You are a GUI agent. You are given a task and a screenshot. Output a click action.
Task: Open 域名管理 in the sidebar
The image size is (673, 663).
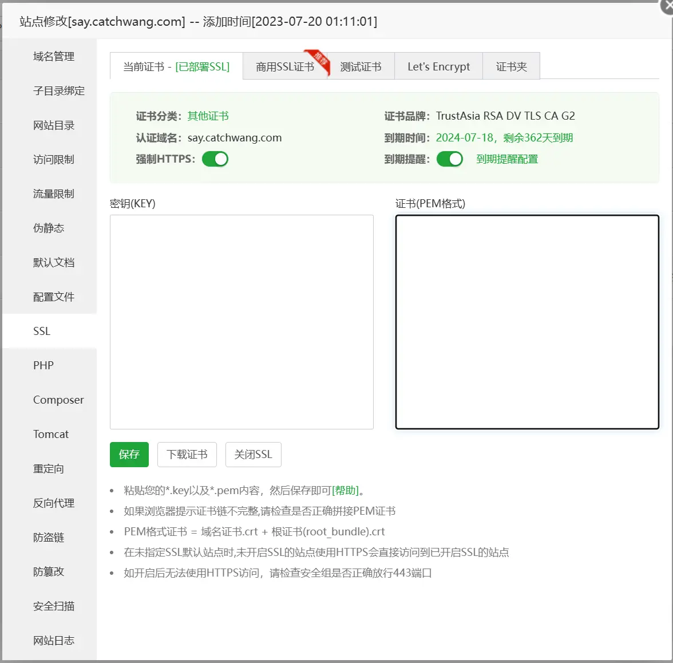54,56
